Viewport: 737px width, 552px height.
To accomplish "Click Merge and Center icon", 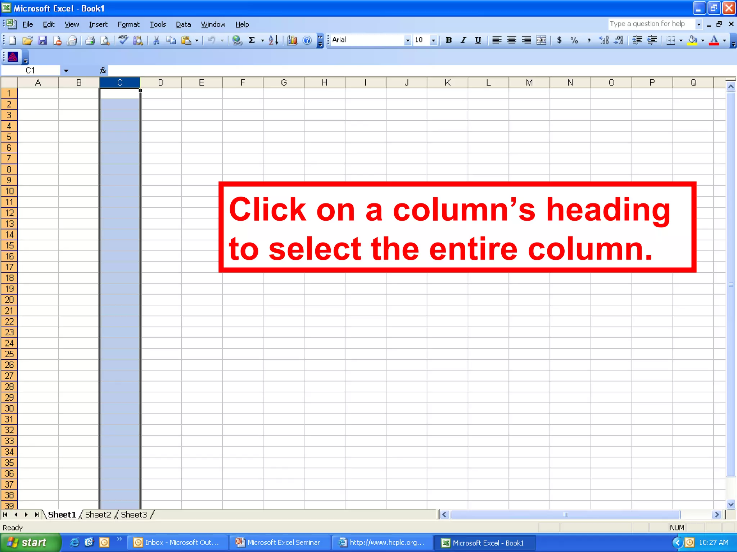I will click(x=541, y=40).
